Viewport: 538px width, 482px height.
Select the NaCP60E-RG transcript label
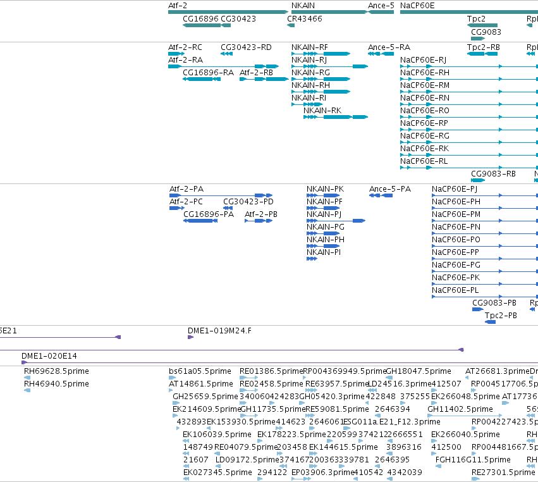[425, 136]
